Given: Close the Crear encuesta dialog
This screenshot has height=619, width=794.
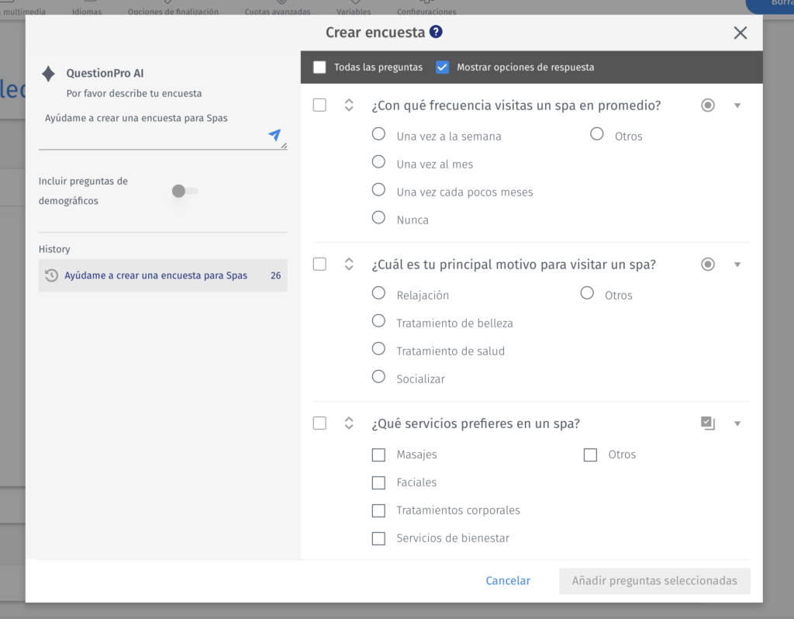Looking at the screenshot, I should (x=740, y=33).
